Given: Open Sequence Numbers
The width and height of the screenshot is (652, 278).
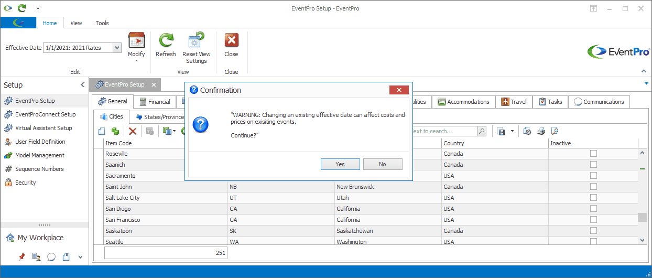Looking at the screenshot, I should point(45,169).
